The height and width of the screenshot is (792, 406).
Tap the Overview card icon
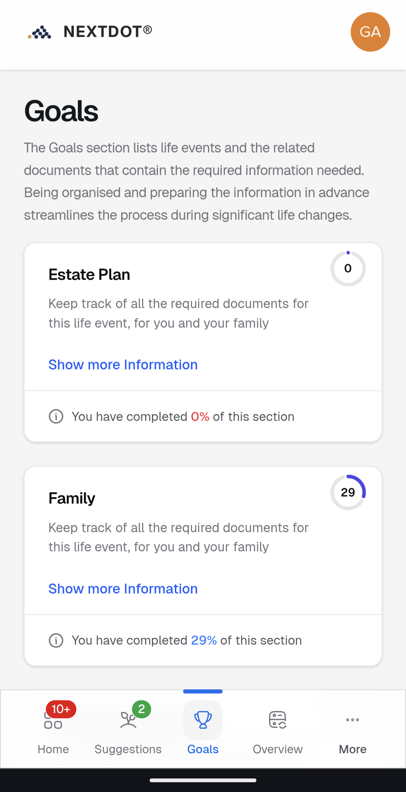(x=278, y=720)
